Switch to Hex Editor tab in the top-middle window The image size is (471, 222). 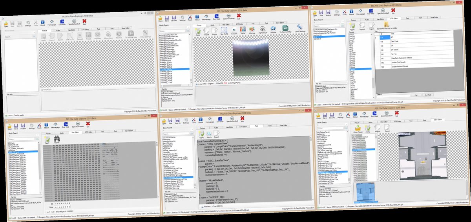226,24
